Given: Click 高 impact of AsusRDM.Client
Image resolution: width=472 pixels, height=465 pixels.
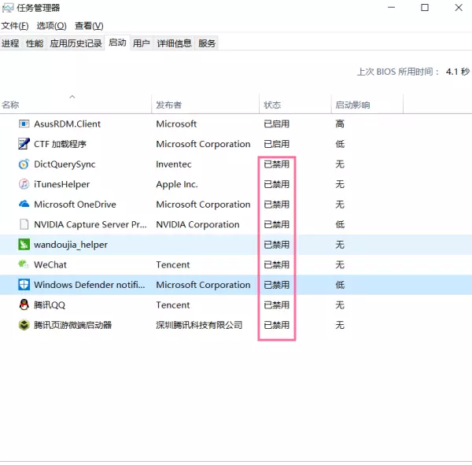Looking at the screenshot, I should pyautogui.click(x=340, y=124).
